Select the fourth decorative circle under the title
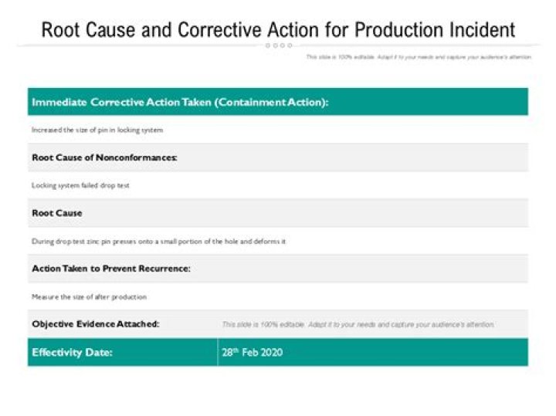The image size is (556, 416). [290, 46]
